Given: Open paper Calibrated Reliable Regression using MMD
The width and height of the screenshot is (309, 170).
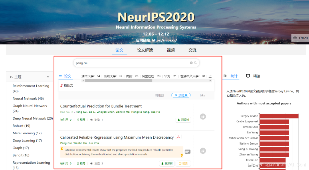Looking at the screenshot, I should pos(117,137).
